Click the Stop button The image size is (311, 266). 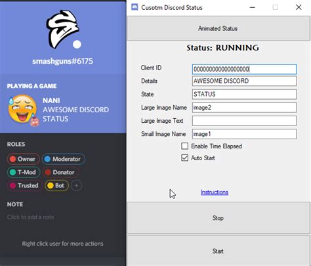coord(218,218)
